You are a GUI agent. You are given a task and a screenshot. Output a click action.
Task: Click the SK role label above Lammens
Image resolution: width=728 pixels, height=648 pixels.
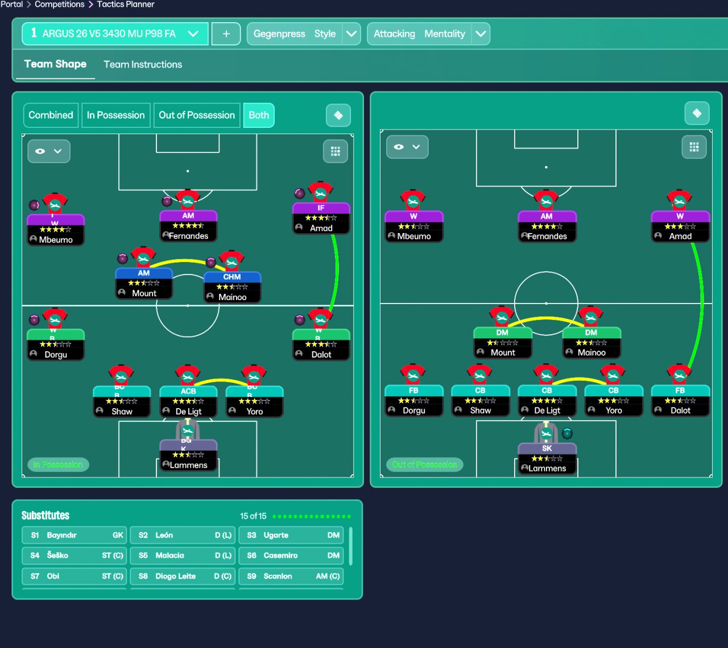pyautogui.click(x=547, y=448)
